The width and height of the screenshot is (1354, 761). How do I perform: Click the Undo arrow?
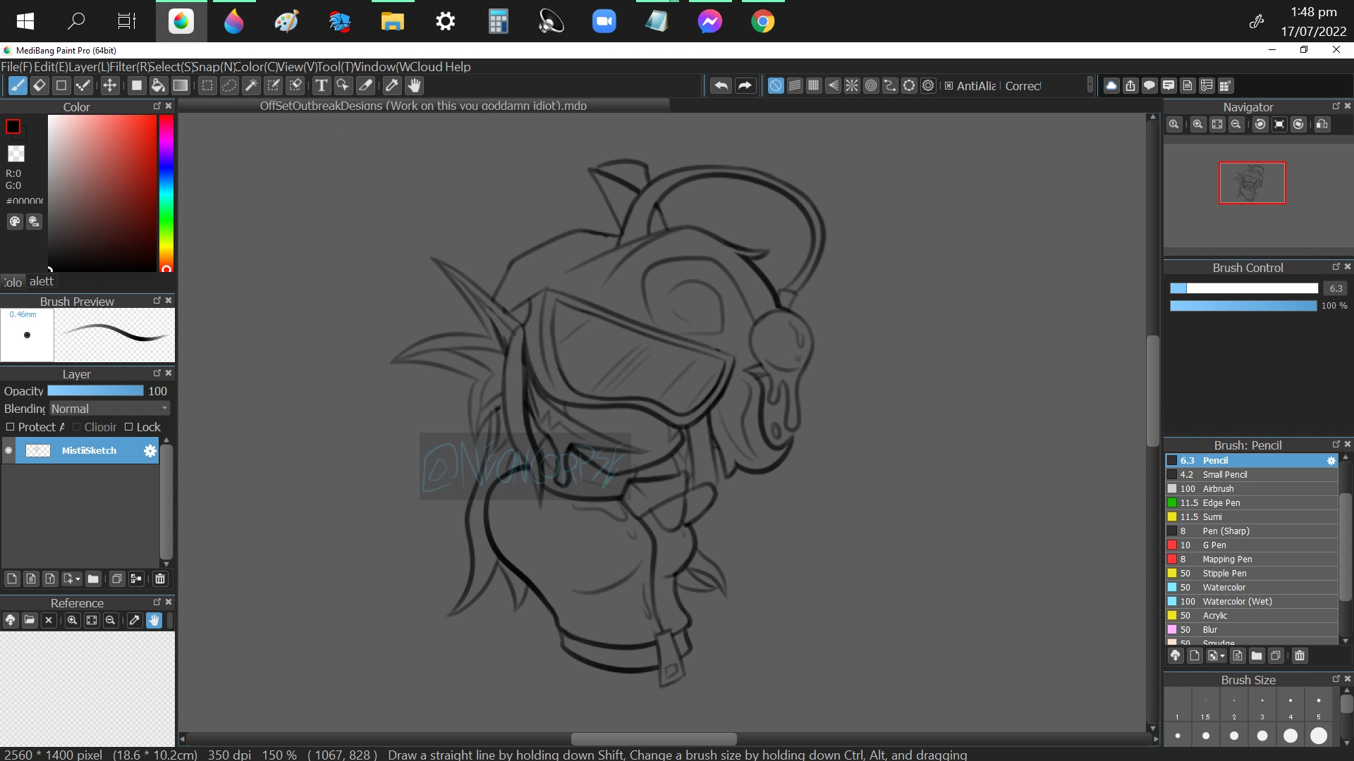[x=721, y=86]
